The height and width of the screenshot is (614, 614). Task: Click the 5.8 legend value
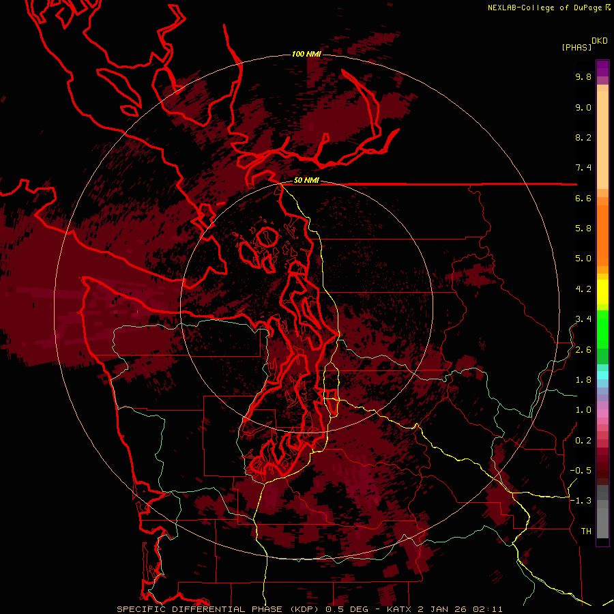tap(583, 229)
